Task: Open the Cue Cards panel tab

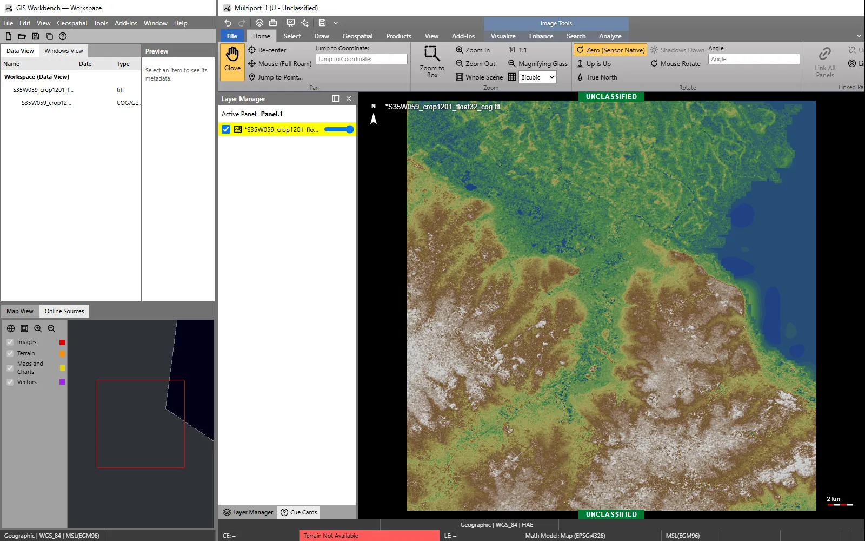Action: click(299, 512)
